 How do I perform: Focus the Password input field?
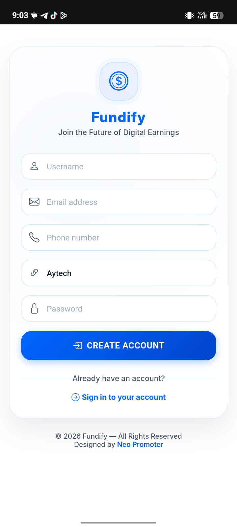(x=125, y=309)
